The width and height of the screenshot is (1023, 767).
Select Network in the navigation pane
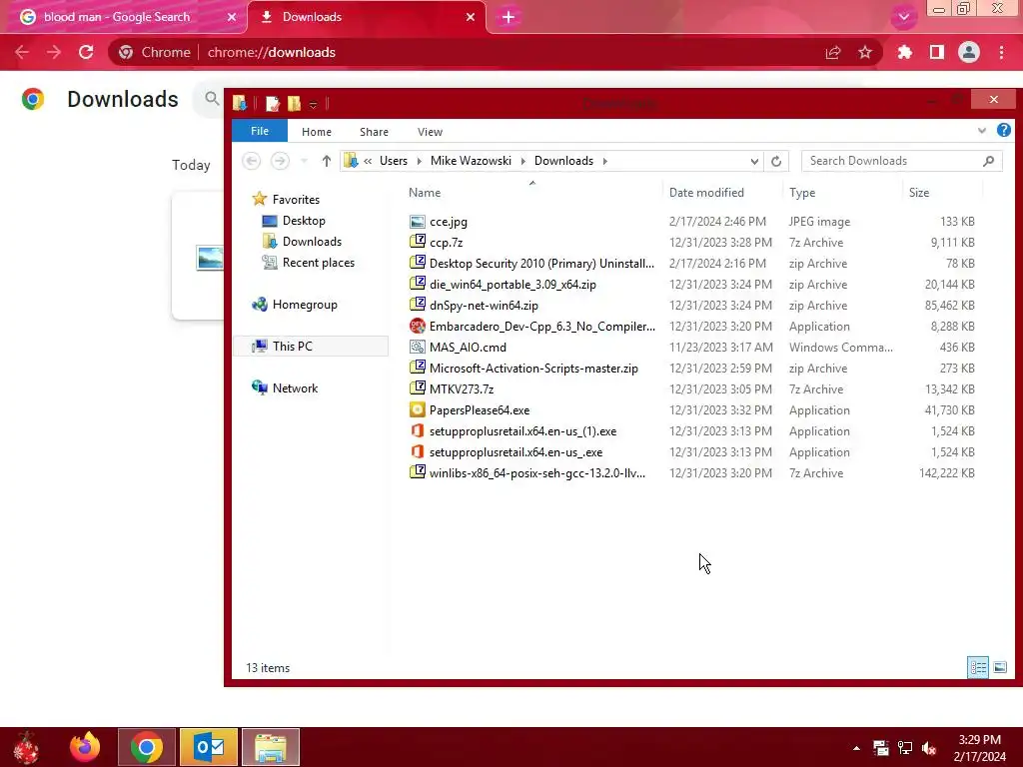pyautogui.click(x=295, y=388)
